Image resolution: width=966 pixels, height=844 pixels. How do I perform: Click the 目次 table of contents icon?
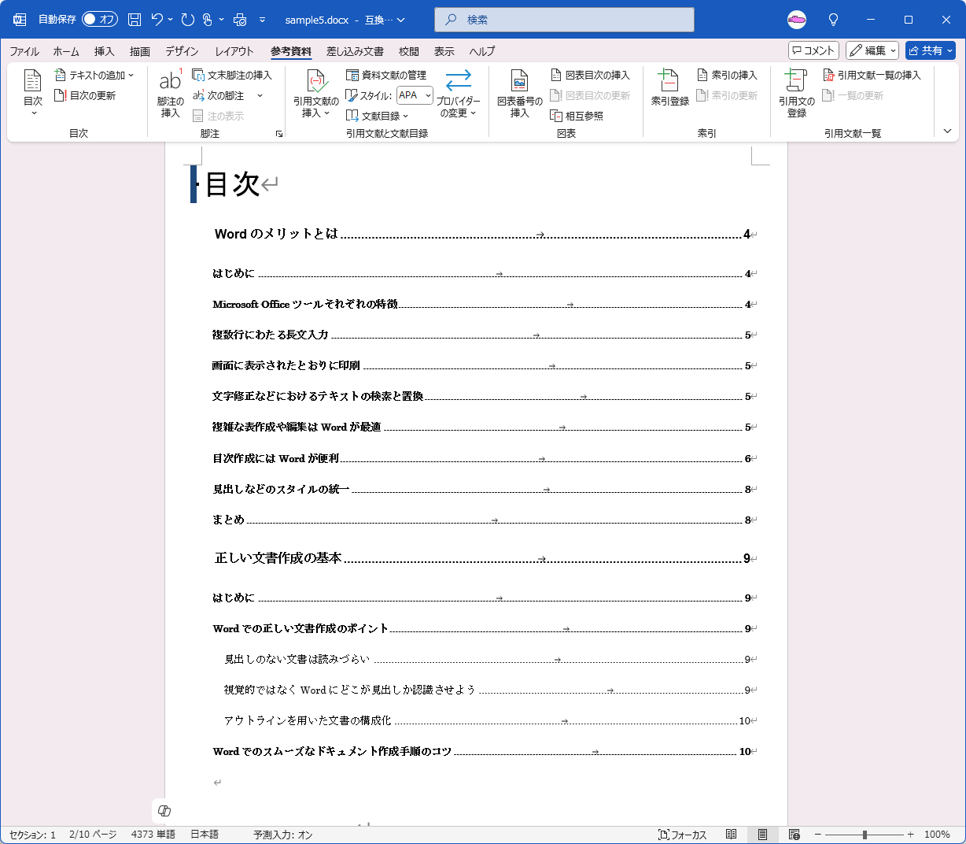pyautogui.click(x=33, y=92)
